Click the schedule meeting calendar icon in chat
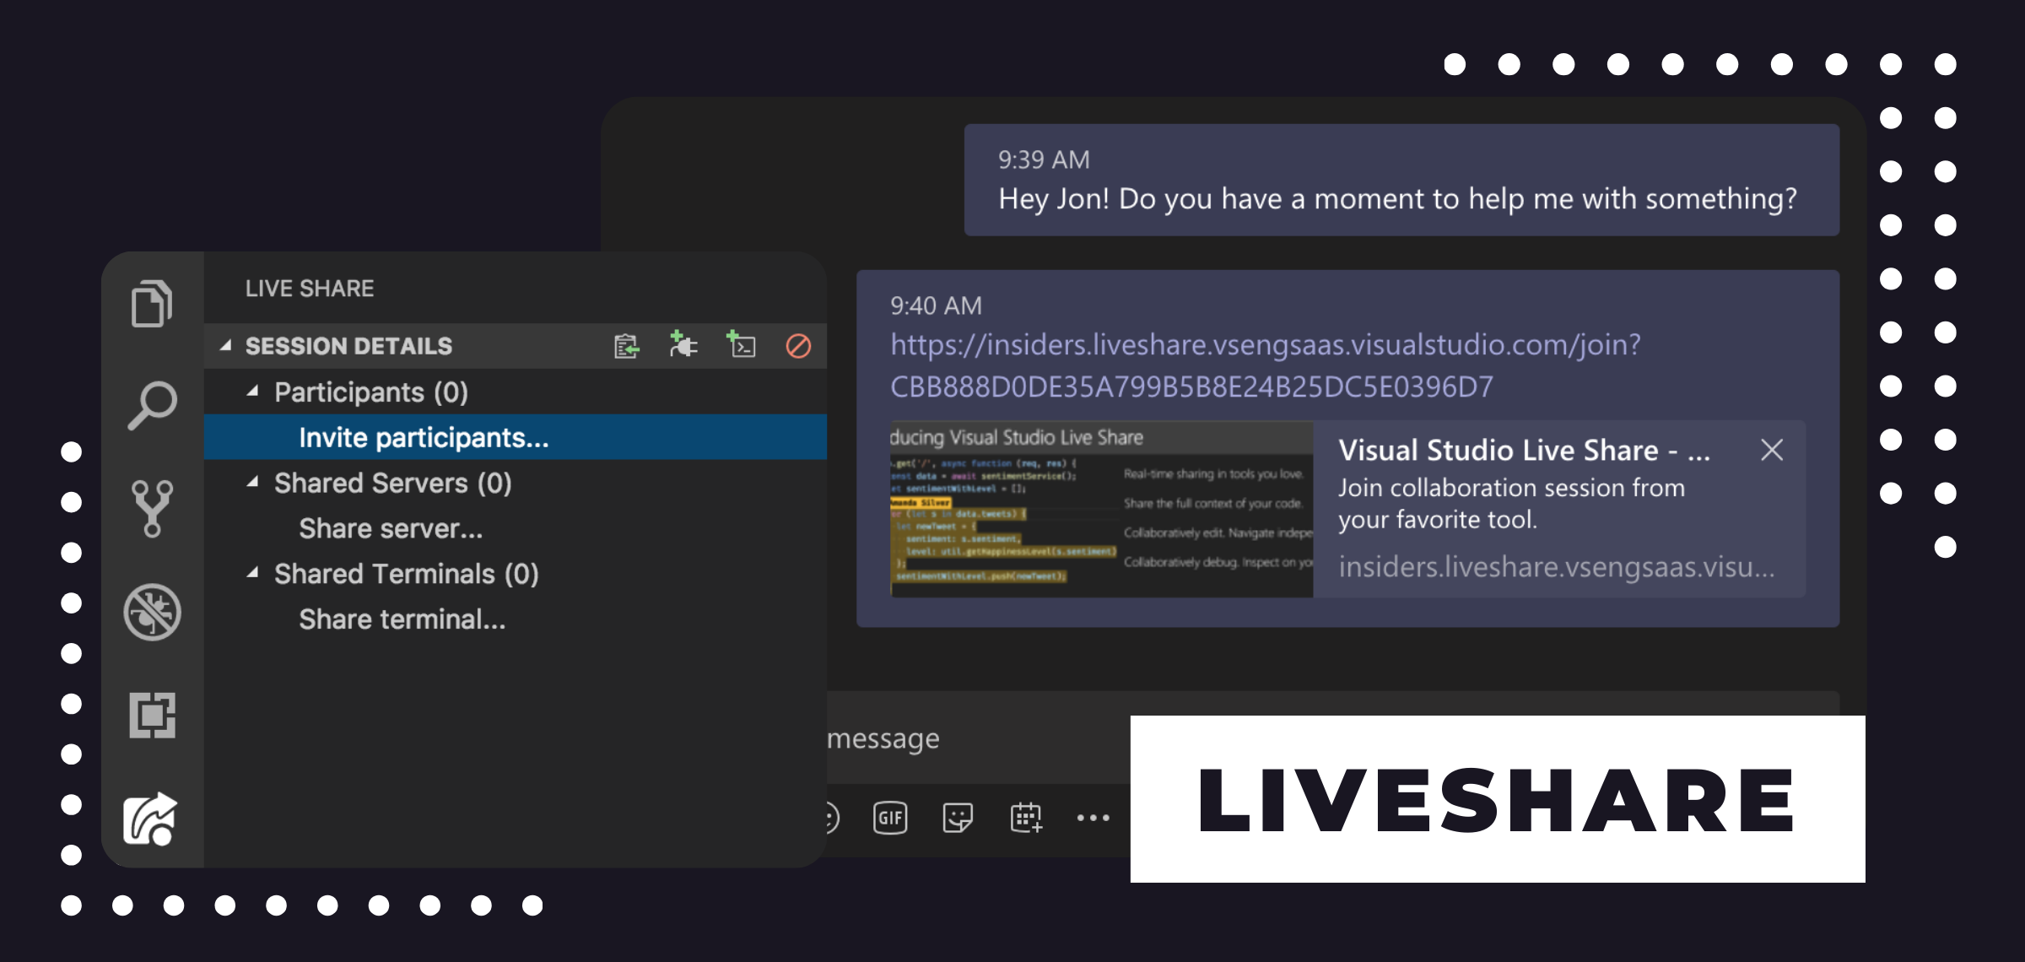Screen dimensions: 2025x962 [x=1026, y=817]
